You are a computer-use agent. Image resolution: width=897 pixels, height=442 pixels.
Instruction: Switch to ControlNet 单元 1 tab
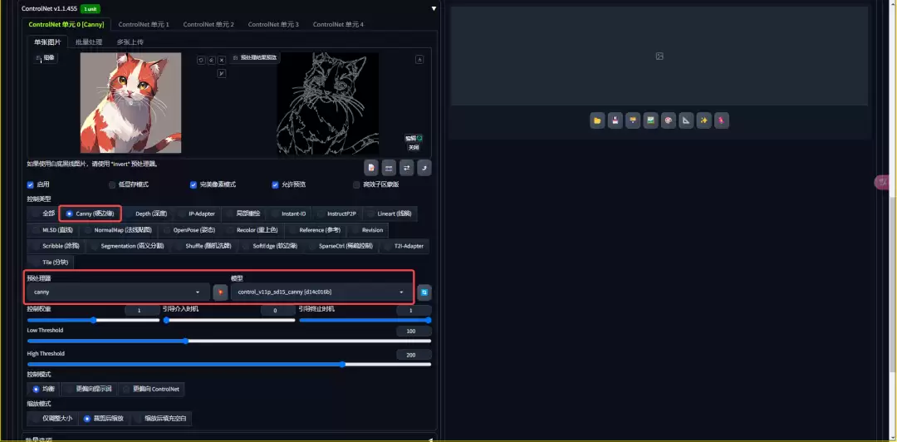click(144, 25)
